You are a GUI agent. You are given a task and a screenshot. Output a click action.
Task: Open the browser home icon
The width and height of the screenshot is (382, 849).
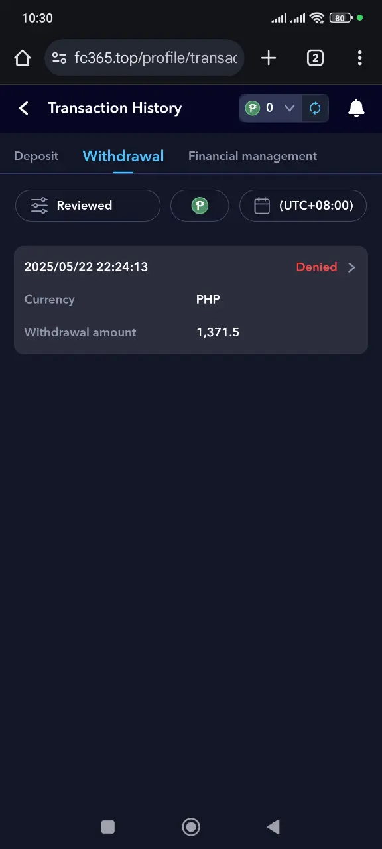[x=23, y=58]
